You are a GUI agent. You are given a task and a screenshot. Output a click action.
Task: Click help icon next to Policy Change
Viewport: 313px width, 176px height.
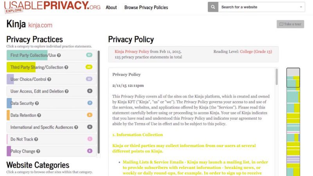point(38,151)
